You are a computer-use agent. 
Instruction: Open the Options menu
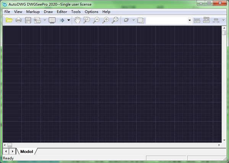[92, 12]
